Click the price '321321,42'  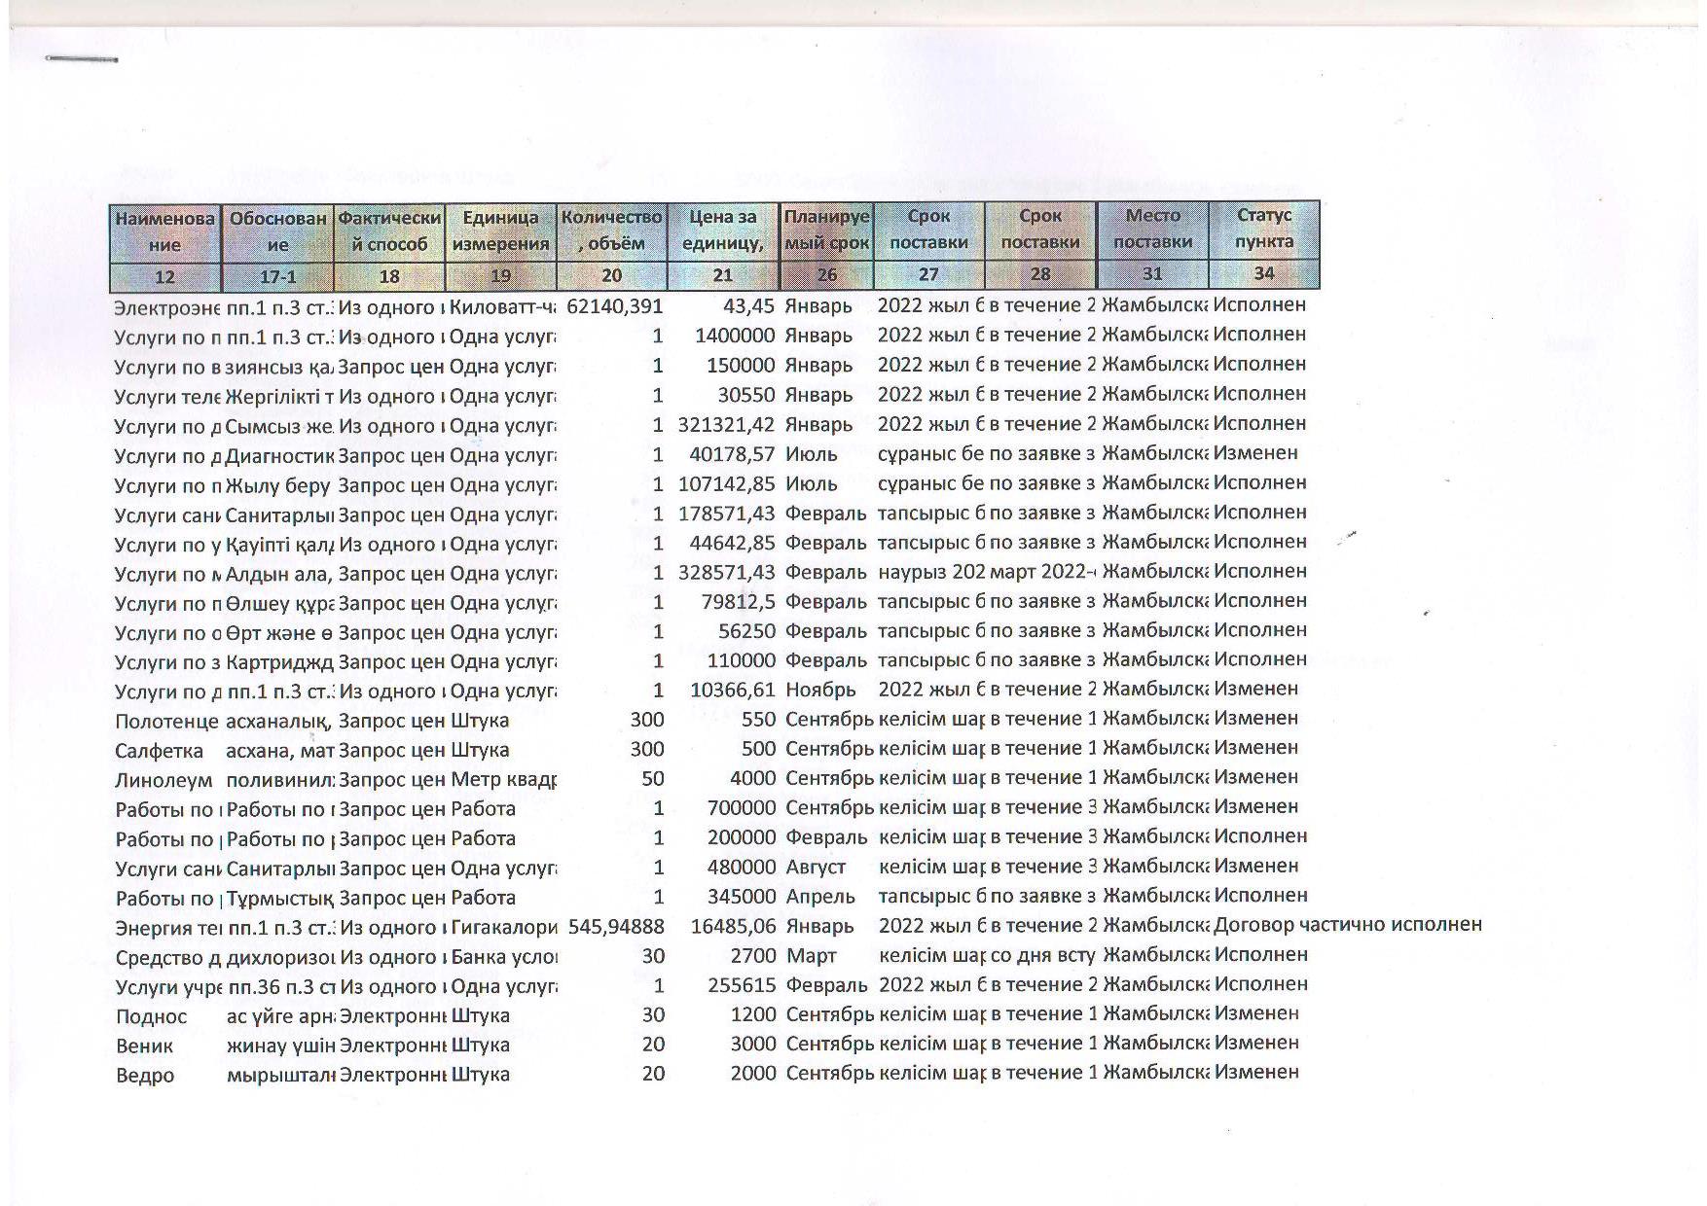tap(727, 425)
